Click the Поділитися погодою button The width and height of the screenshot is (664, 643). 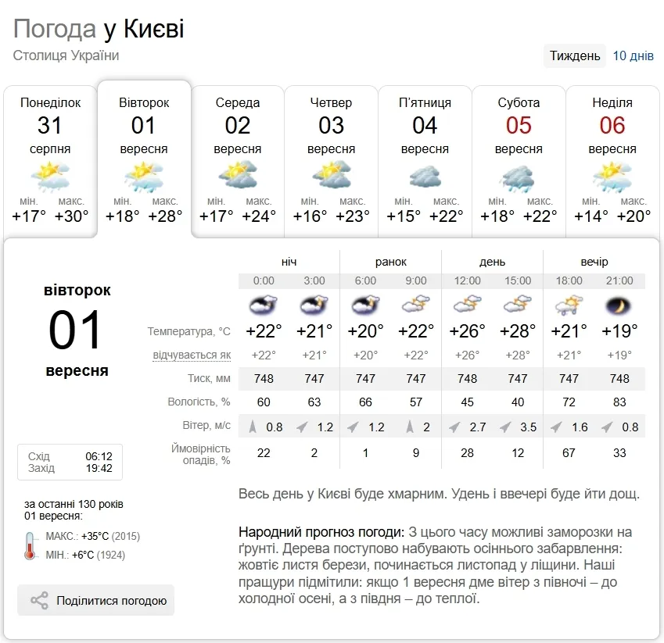click(x=95, y=600)
